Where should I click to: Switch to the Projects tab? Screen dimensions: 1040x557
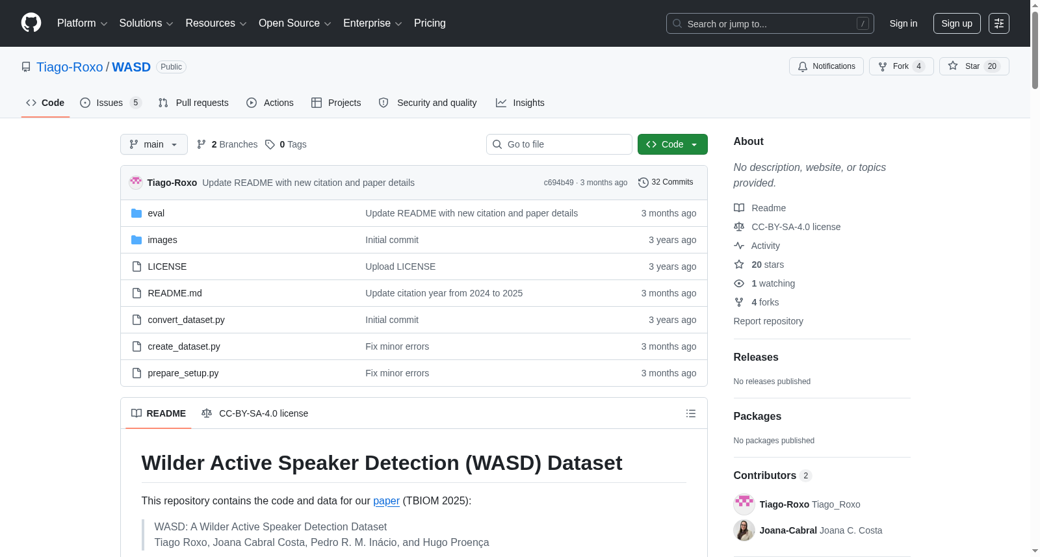coord(336,103)
